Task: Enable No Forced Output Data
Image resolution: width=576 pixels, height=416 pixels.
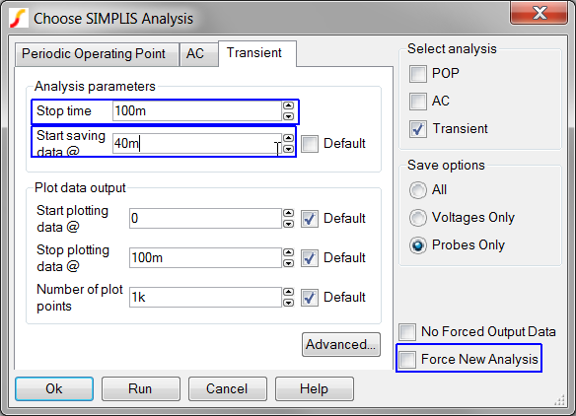Action: 407,331
